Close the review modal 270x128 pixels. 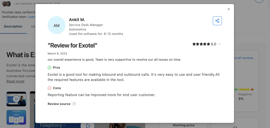(229, 9)
